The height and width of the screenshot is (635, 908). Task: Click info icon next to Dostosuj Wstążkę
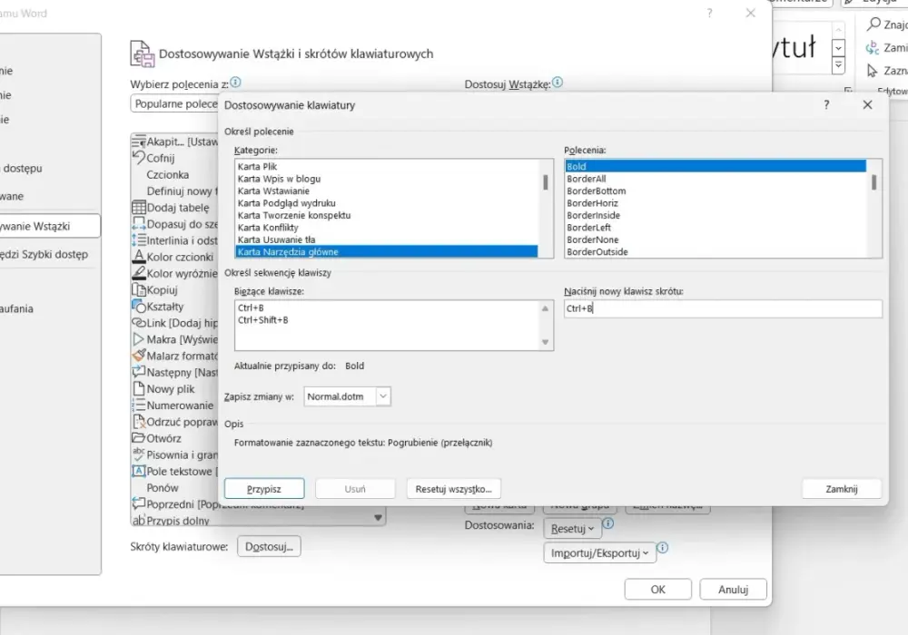point(558,83)
